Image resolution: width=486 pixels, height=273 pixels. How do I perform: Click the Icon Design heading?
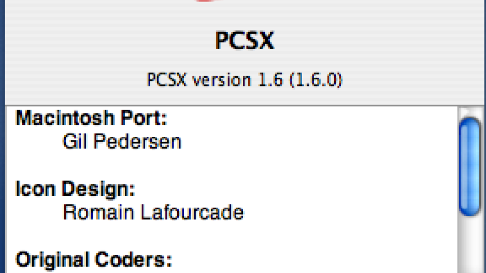pyautogui.click(x=75, y=189)
